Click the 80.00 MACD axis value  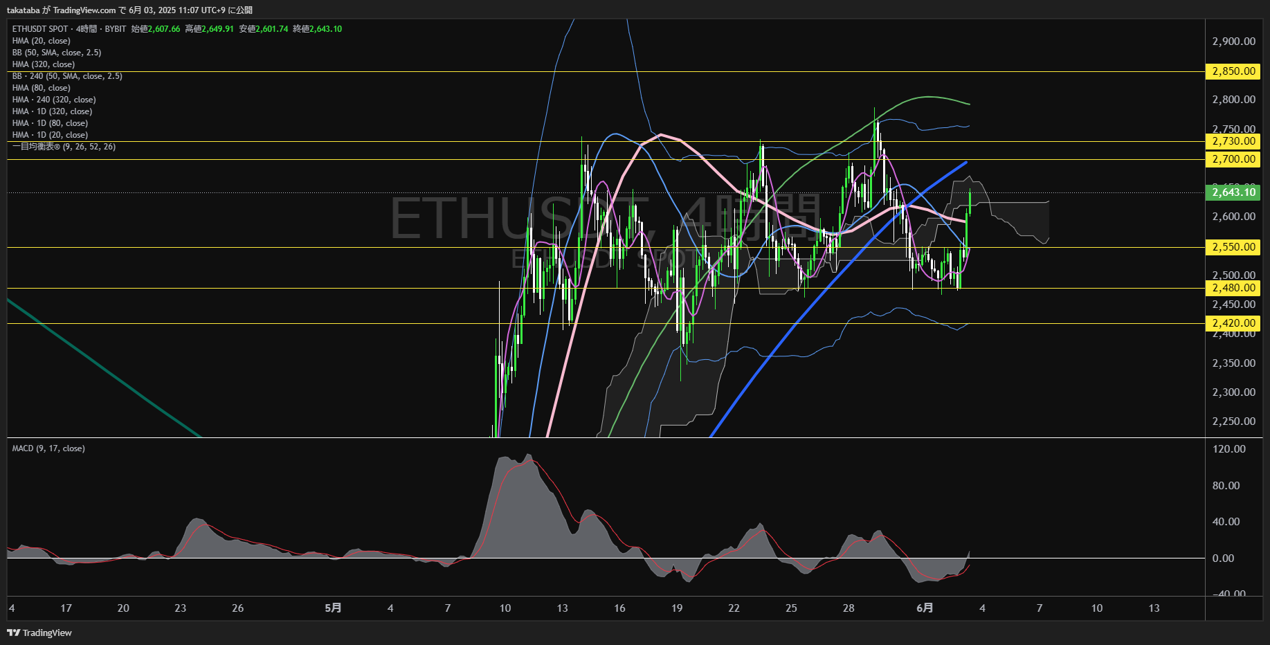click(1226, 486)
